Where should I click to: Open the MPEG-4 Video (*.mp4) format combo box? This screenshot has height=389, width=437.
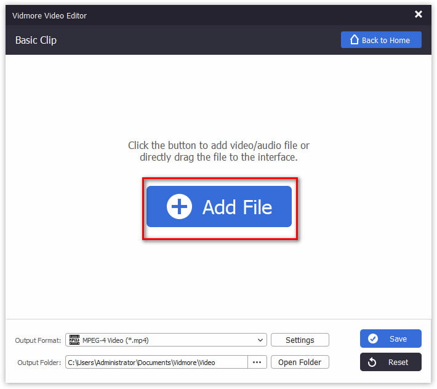click(x=166, y=340)
